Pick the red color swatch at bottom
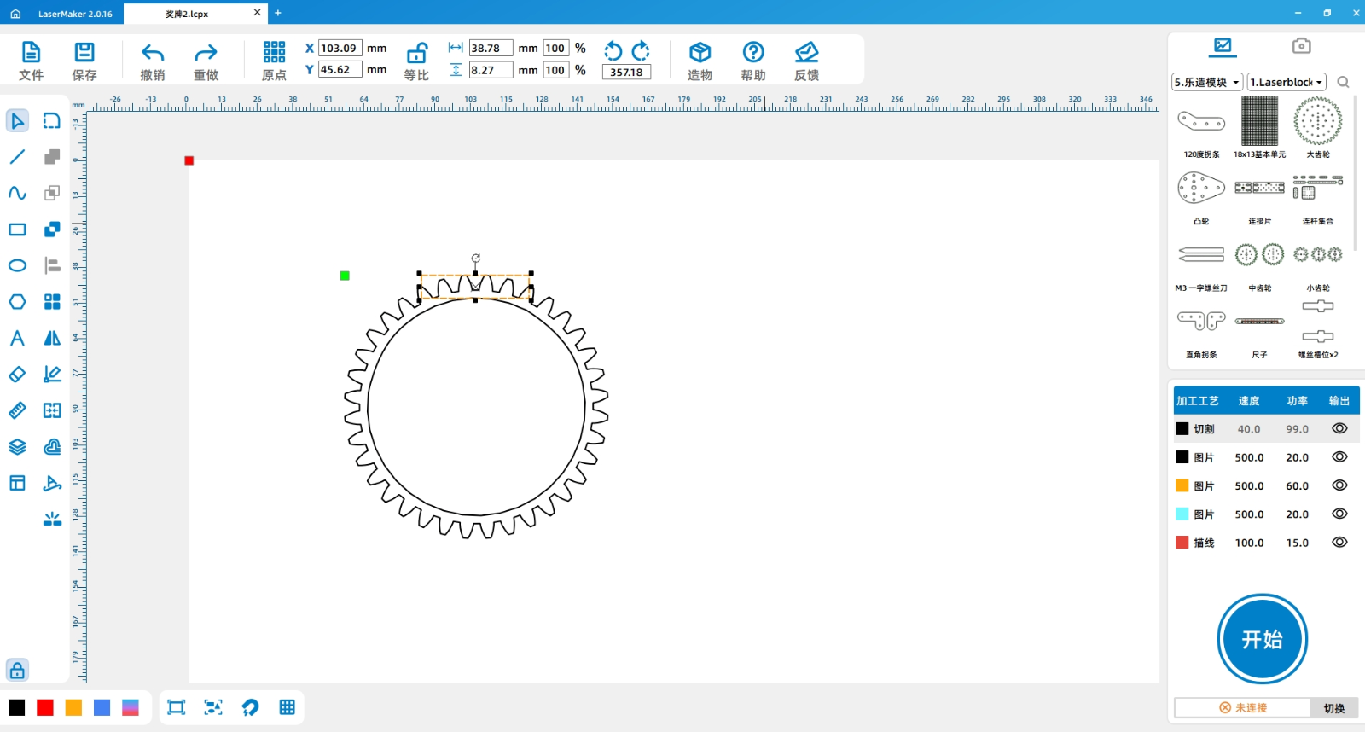Image resolution: width=1365 pixels, height=732 pixels. pos(45,707)
